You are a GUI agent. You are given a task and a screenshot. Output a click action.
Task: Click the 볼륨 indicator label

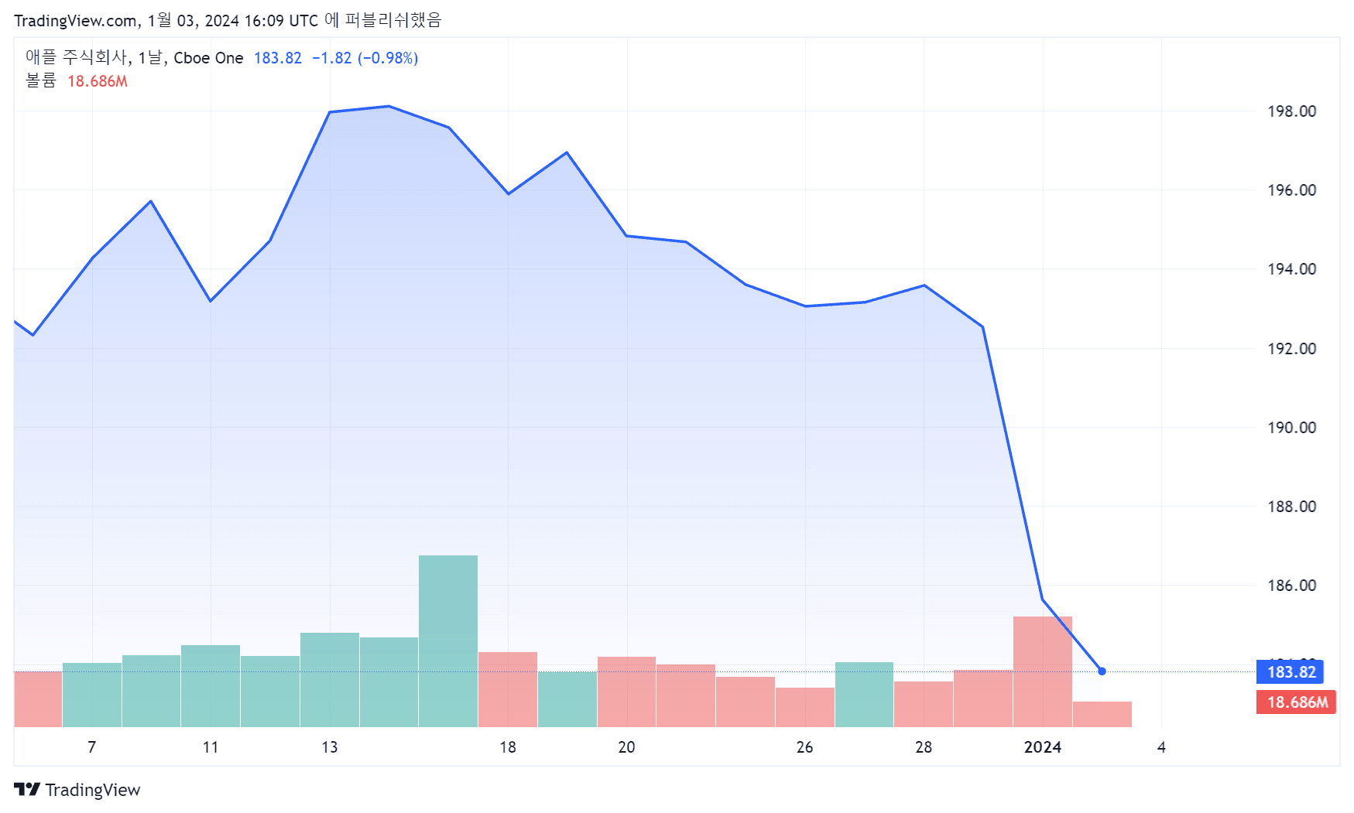tap(41, 81)
